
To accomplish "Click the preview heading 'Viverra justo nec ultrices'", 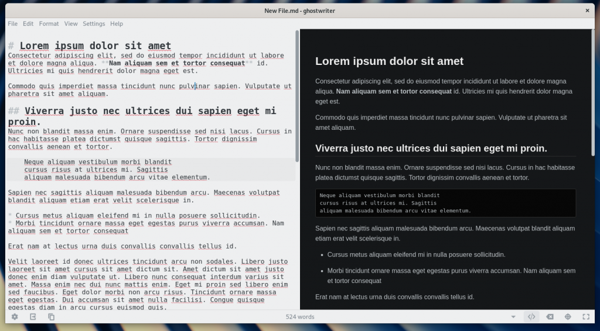I will pyautogui.click(x=431, y=148).
